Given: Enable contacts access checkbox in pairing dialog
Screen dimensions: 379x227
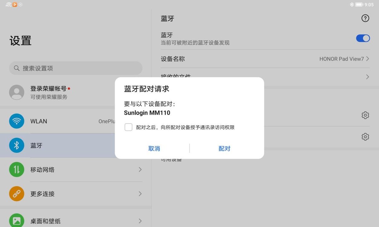Looking at the screenshot, I should [129, 127].
